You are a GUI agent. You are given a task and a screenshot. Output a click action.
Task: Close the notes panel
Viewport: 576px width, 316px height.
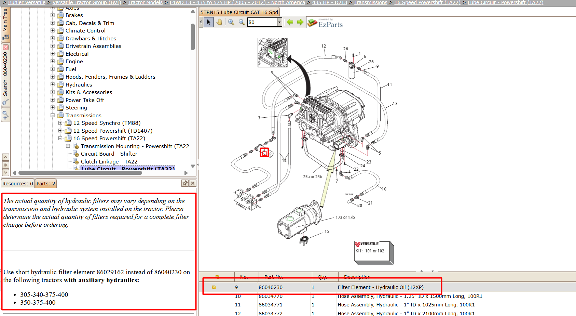[x=193, y=183]
